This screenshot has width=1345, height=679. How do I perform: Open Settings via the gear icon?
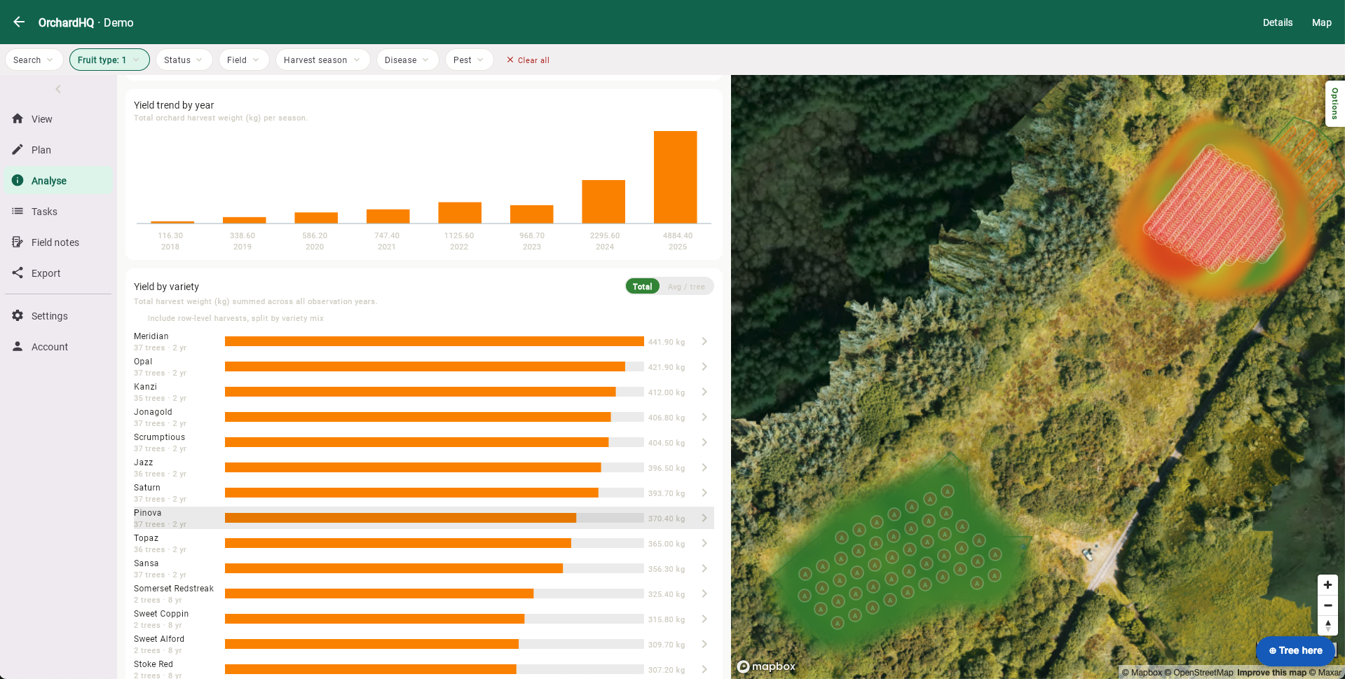tap(18, 316)
